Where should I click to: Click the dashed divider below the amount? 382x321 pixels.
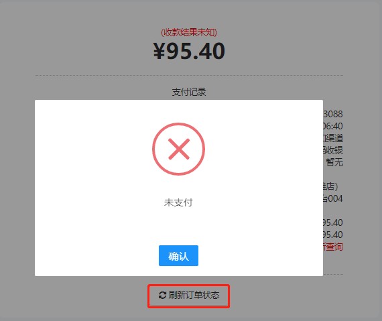pyautogui.click(x=189, y=76)
